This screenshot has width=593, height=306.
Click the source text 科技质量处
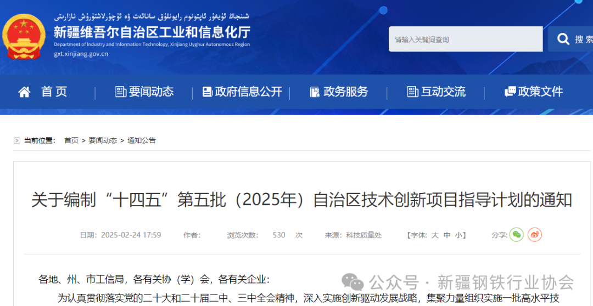point(364,235)
